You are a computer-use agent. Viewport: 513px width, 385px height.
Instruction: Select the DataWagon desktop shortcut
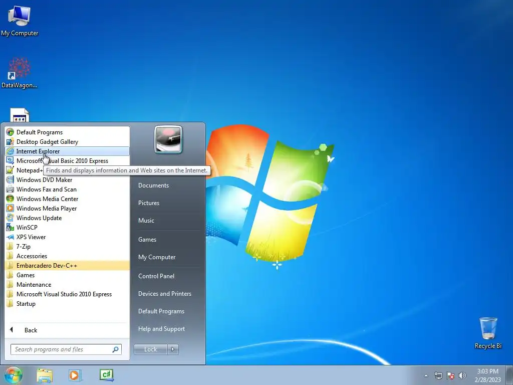coord(20,73)
